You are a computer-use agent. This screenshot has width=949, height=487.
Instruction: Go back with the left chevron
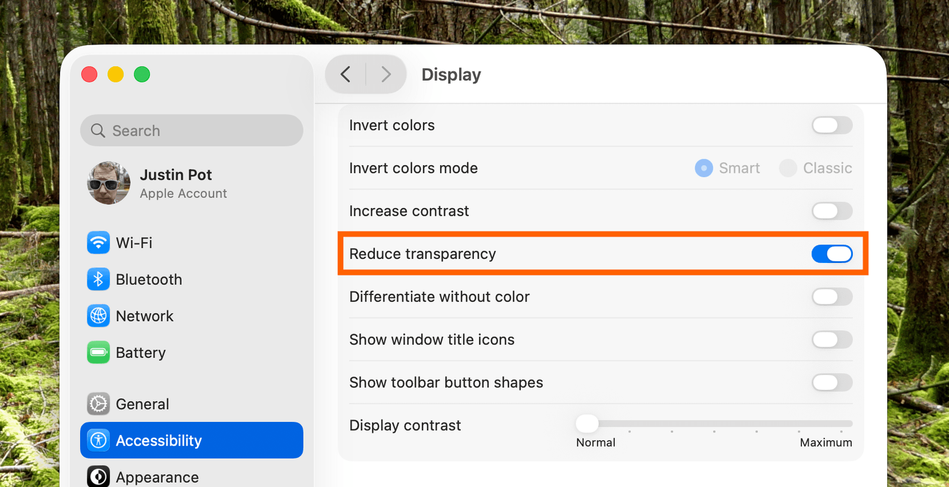[345, 75]
